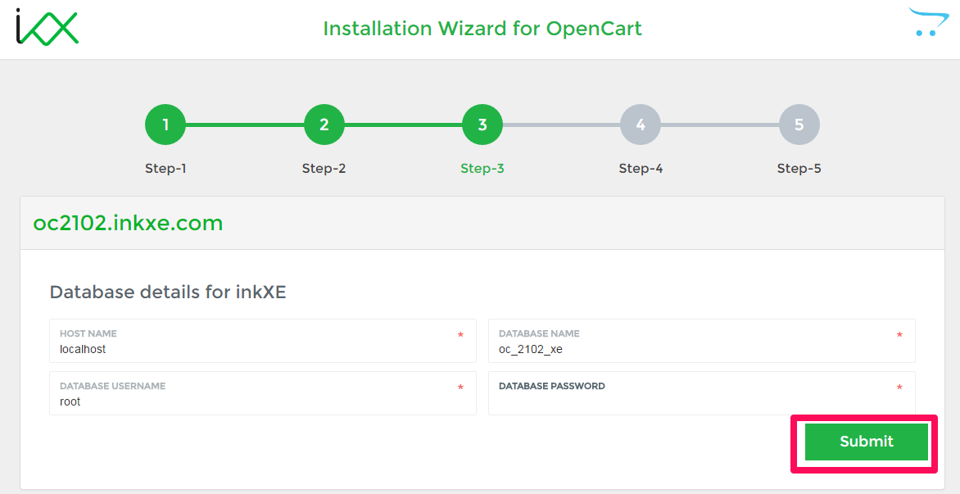Click the Installation Wizard for OpenCart title
This screenshot has height=494, width=960.
click(482, 28)
